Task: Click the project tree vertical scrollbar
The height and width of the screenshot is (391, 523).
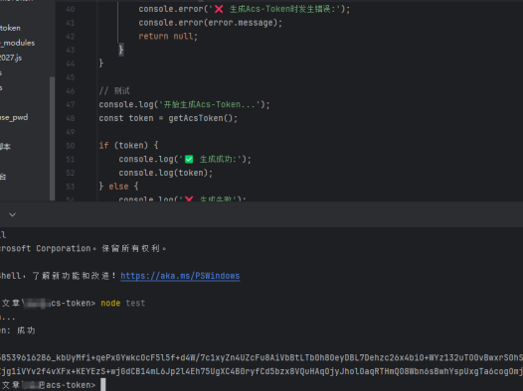Action: click(52, 138)
